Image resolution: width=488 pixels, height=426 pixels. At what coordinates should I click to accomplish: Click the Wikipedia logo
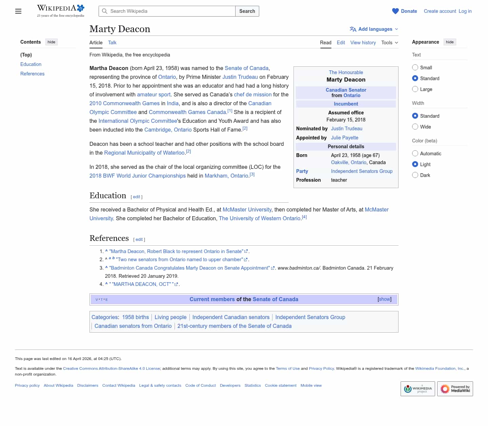click(x=61, y=11)
